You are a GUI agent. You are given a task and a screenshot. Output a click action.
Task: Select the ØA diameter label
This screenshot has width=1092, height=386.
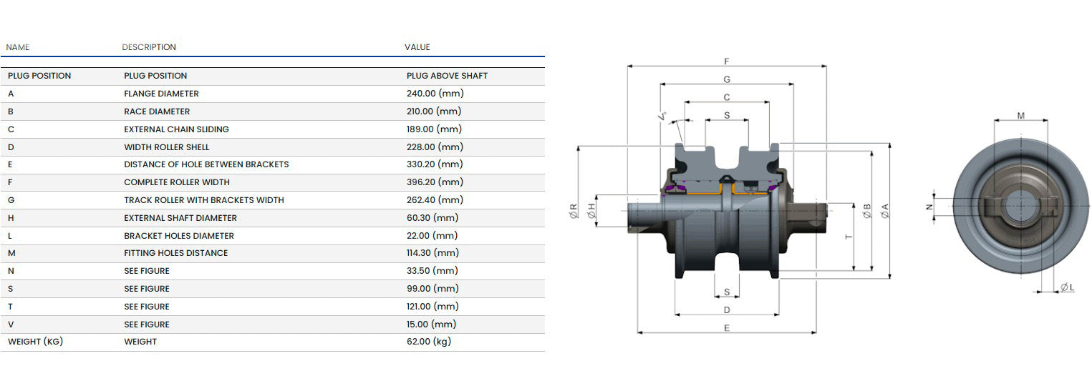885,210
